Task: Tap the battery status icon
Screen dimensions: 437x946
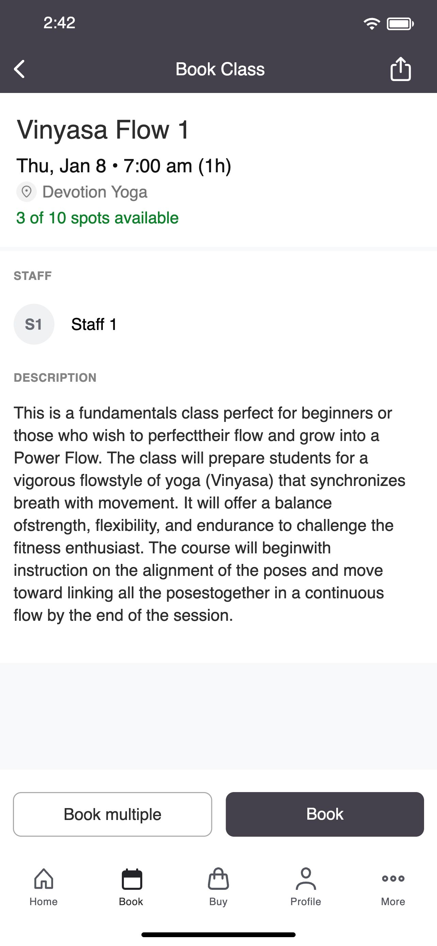Action: click(400, 24)
